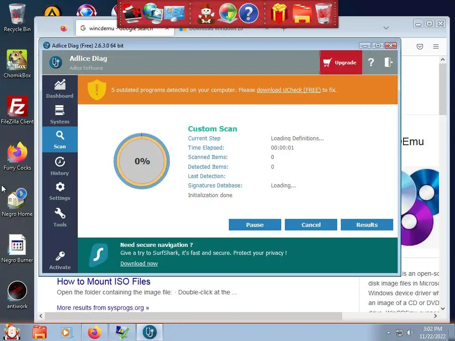Click the SurfShark logo icon
Viewport: 455px width, 341px height.
[x=98, y=255]
